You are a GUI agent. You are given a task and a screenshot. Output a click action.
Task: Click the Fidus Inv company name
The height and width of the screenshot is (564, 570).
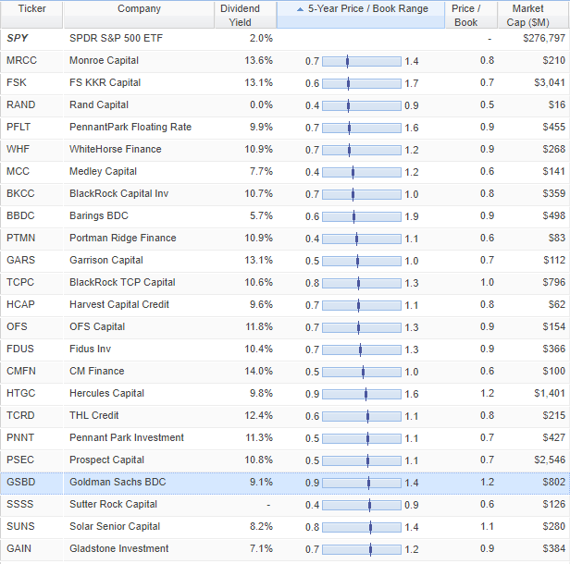click(90, 349)
